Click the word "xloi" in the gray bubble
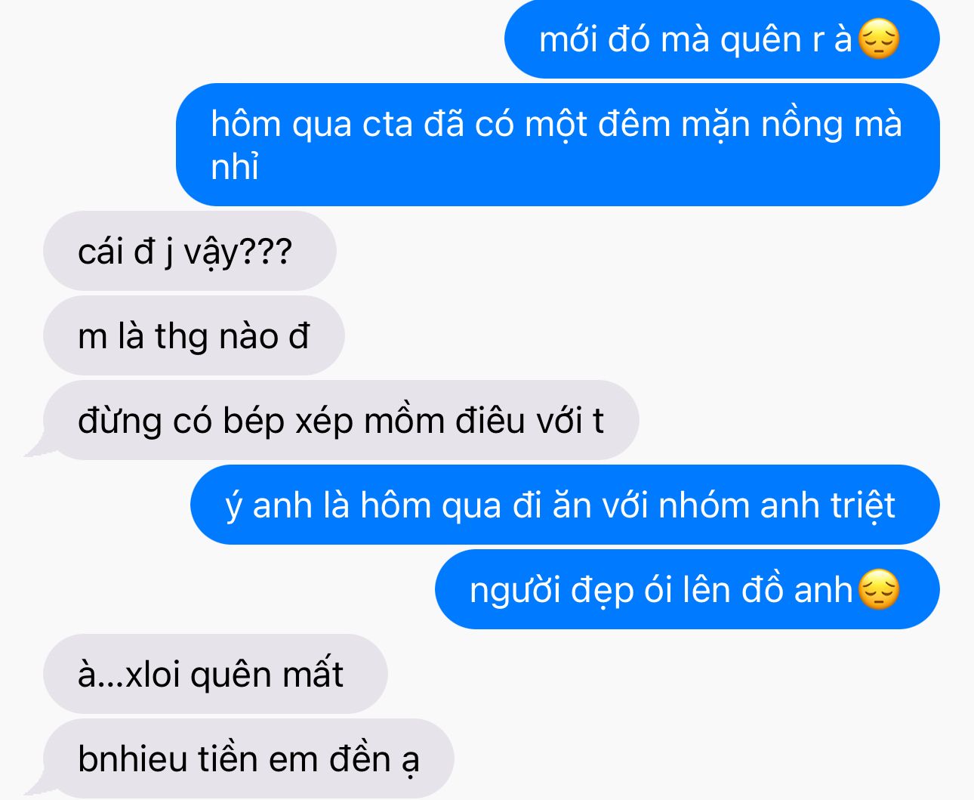This screenshot has width=974, height=800. click(153, 675)
